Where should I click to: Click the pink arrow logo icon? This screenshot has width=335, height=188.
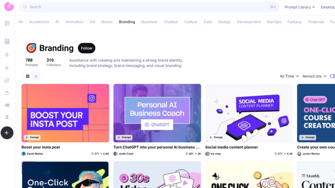[x=9, y=7]
